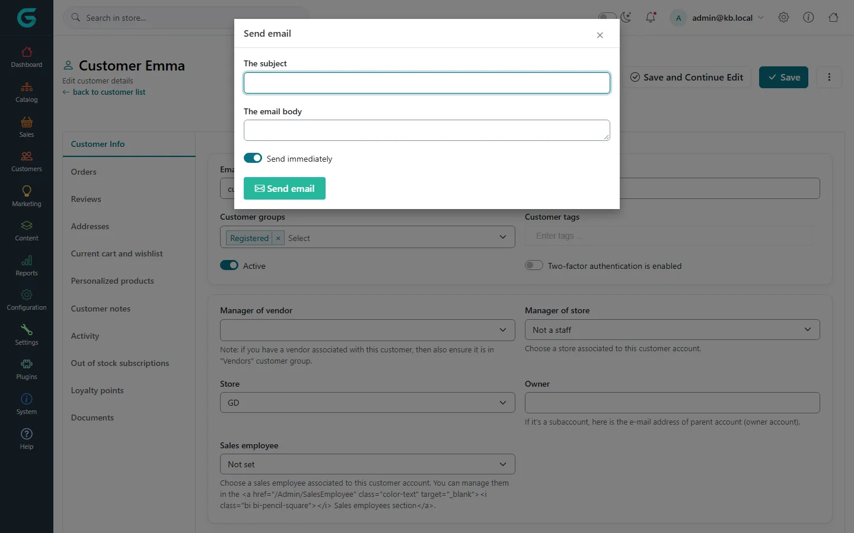Click the top bar home icon
Image resolution: width=854 pixels, height=533 pixels.
point(833,18)
